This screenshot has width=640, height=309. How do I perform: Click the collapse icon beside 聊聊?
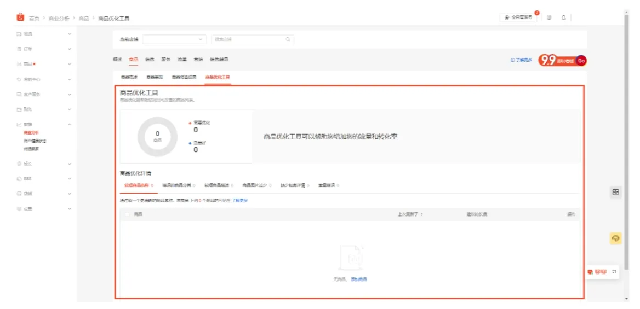tap(614, 271)
